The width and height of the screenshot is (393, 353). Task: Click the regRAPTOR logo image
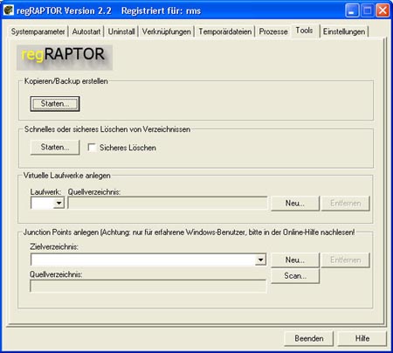point(65,58)
